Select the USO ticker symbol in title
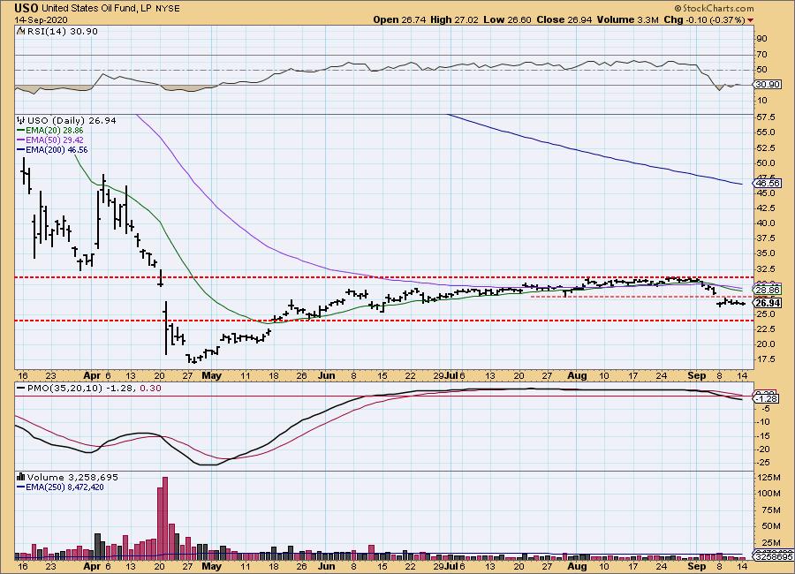795x574 pixels. (x=26, y=8)
